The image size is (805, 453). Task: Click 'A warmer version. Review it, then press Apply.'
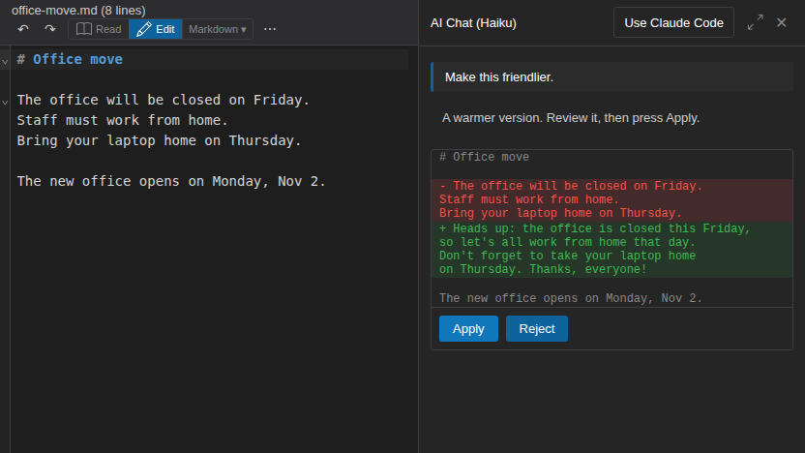571,118
